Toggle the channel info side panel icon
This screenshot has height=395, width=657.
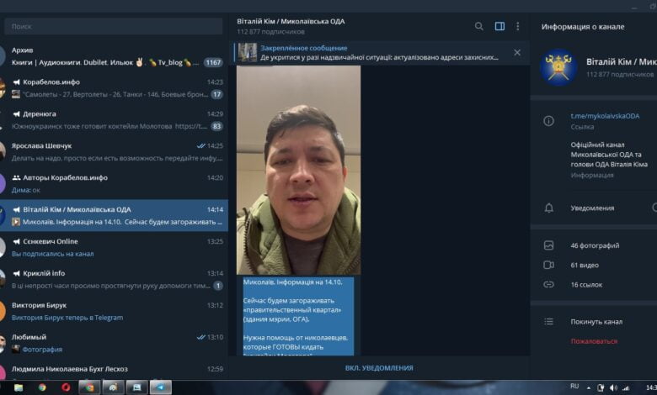coord(499,26)
